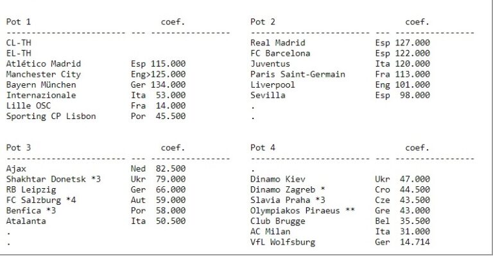493x256 pixels.
Task: Click the Pot 2 heading
Action: pos(263,22)
